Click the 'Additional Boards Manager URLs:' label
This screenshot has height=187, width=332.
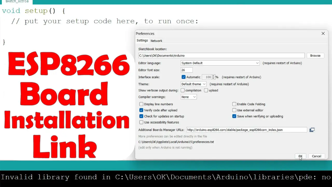click(x=161, y=130)
